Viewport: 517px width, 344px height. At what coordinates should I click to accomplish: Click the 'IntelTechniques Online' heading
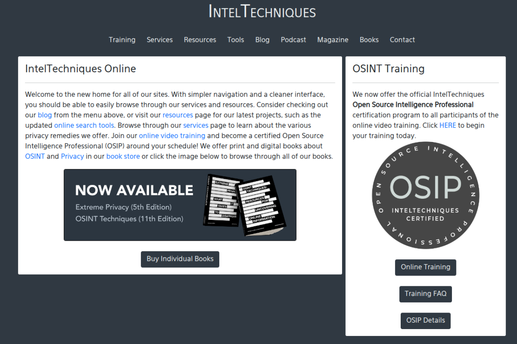[x=80, y=69]
